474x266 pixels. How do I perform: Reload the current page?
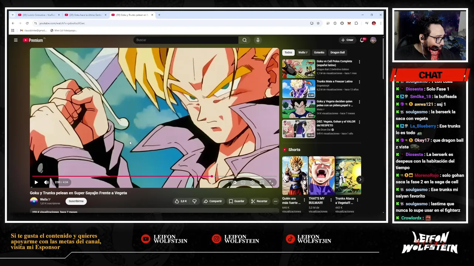point(27,23)
